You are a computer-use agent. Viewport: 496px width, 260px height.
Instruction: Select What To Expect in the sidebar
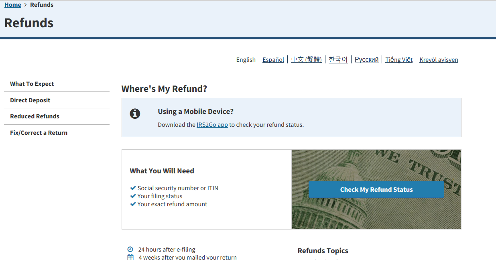(x=32, y=83)
